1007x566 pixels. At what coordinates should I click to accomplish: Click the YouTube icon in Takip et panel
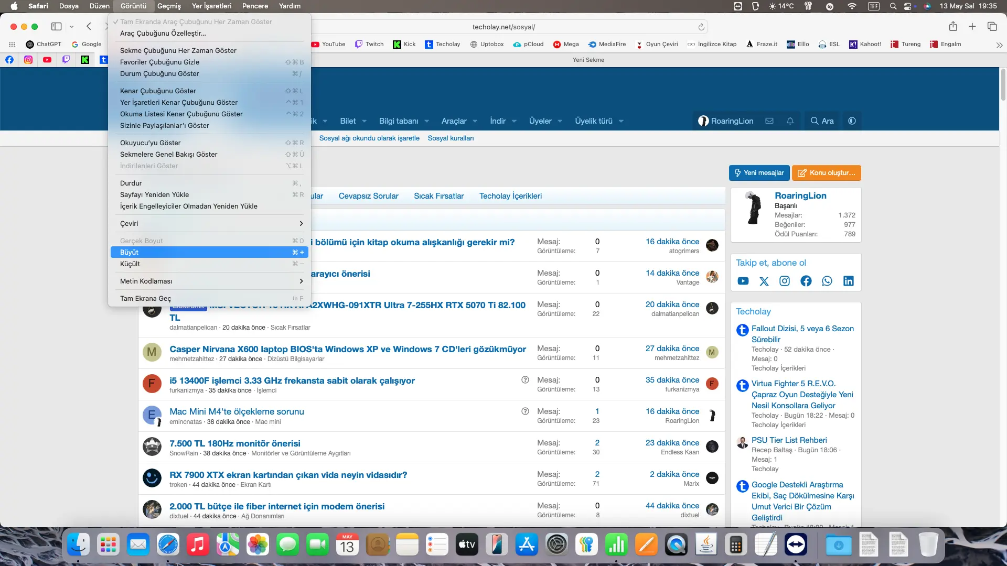[x=743, y=281]
